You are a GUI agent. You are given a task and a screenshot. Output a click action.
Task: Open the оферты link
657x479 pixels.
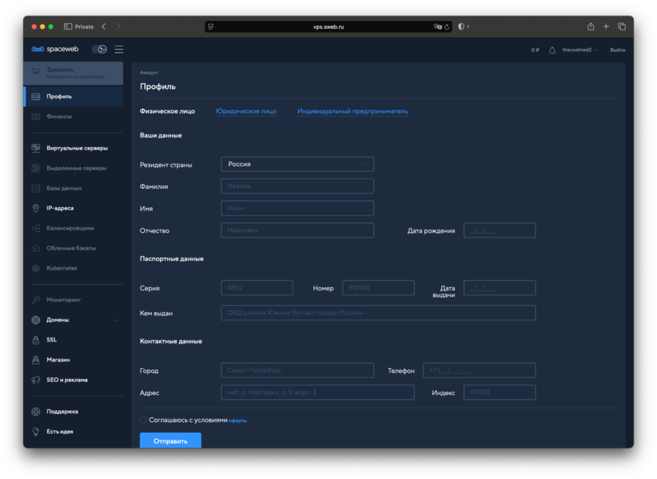238,421
